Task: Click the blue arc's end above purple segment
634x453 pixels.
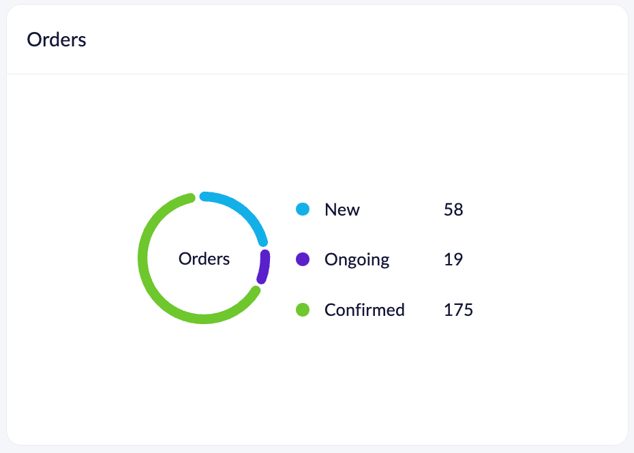Action: click(263, 242)
